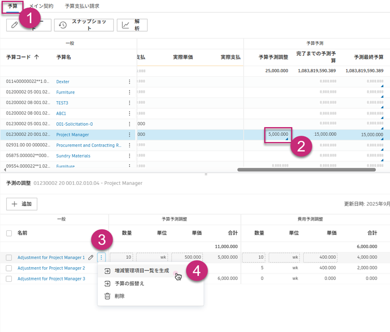The image size is (390, 332).
Task: Open the three-dot menu for Project Manager row
Action: [x=130, y=135]
